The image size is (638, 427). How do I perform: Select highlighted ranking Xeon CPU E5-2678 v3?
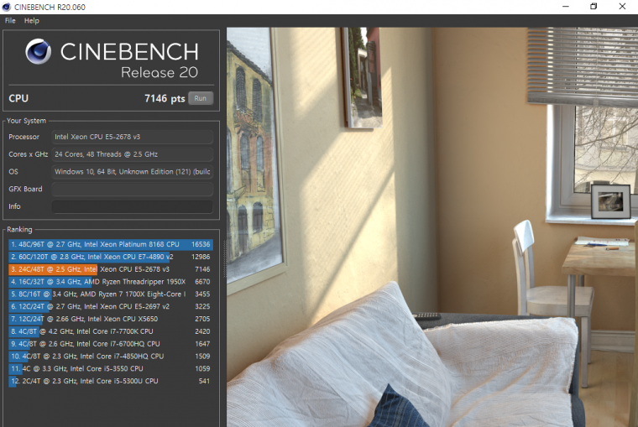pos(110,269)
